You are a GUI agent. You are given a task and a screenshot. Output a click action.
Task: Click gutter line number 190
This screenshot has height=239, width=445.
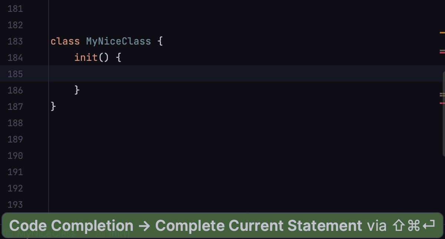(x=15, y=155)
